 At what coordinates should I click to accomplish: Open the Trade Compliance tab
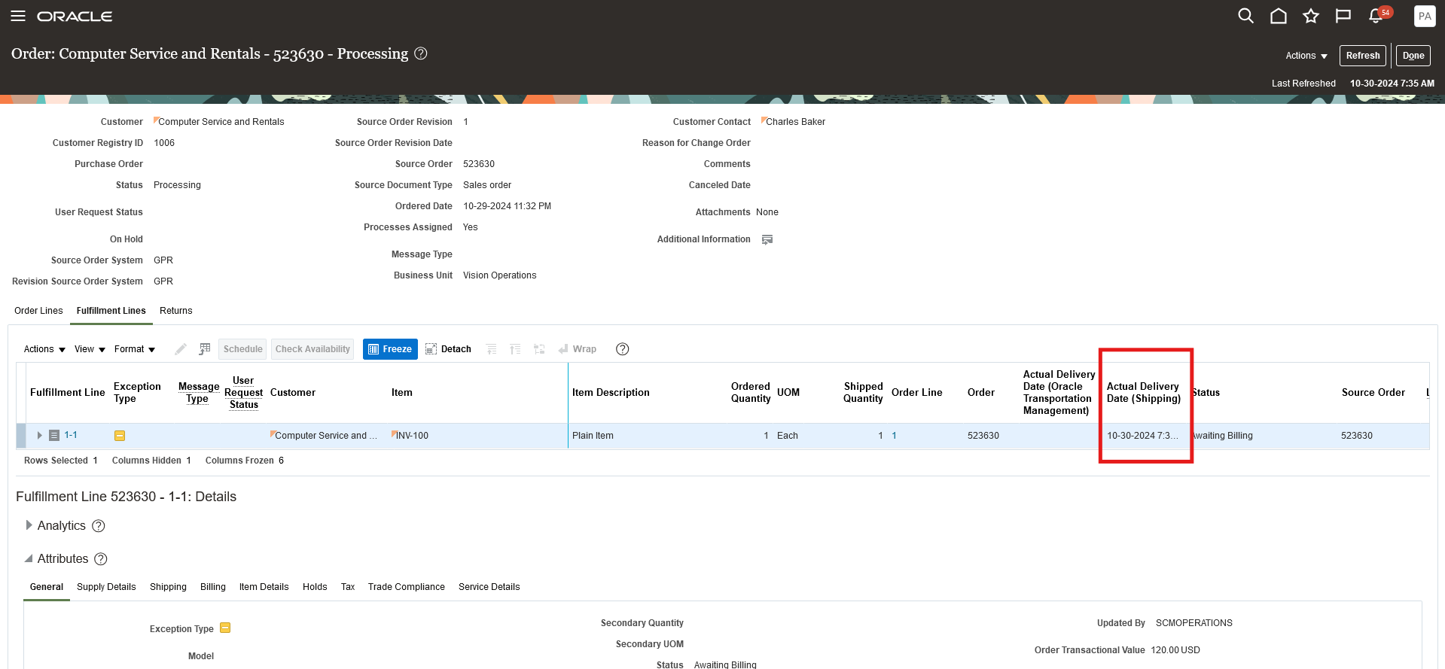tap(407, 587)
